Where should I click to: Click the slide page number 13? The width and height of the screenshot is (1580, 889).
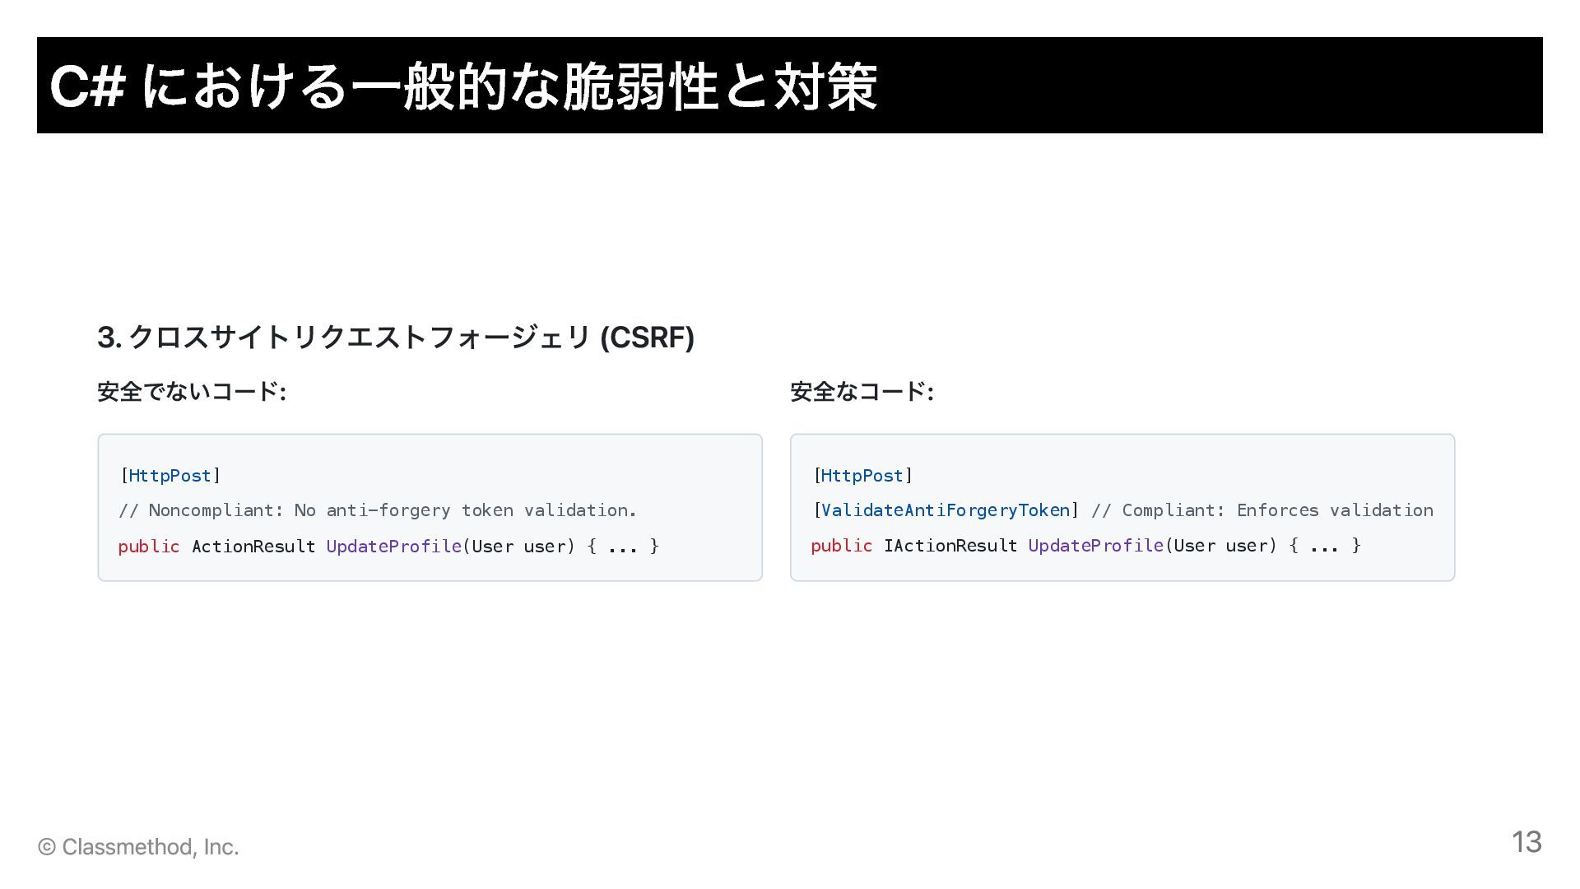coord(1527,842)
